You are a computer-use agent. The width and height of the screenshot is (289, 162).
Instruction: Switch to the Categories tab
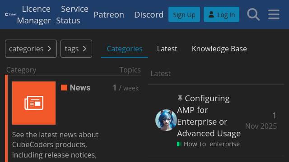point(125,49)
